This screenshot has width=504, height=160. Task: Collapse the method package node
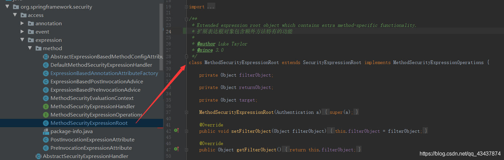click(x=30, y=48)
